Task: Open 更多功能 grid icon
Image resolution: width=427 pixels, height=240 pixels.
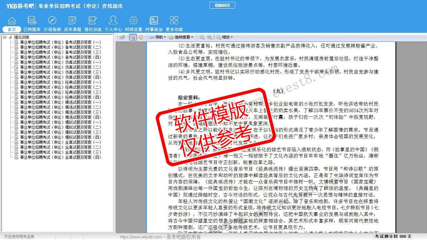Action: coord(174,21)
